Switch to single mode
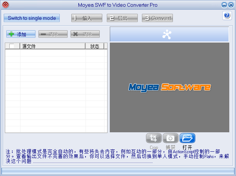The image size is (236, 176). (32, 18)
